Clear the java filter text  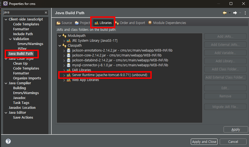tap(46, 12)
